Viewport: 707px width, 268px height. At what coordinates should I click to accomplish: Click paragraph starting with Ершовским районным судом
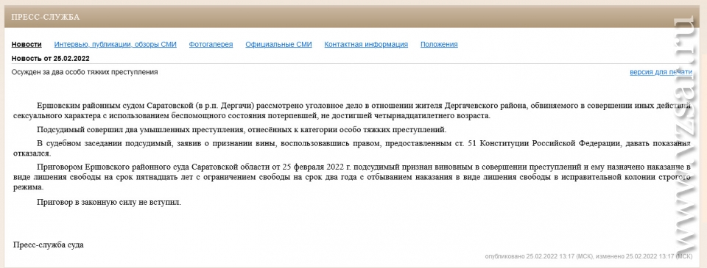352,111
